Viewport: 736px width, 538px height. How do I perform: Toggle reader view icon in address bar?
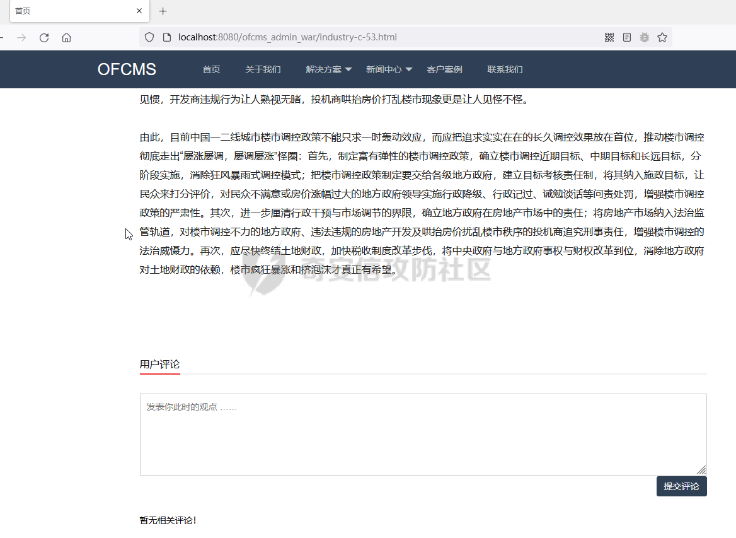tap(626, 37)
